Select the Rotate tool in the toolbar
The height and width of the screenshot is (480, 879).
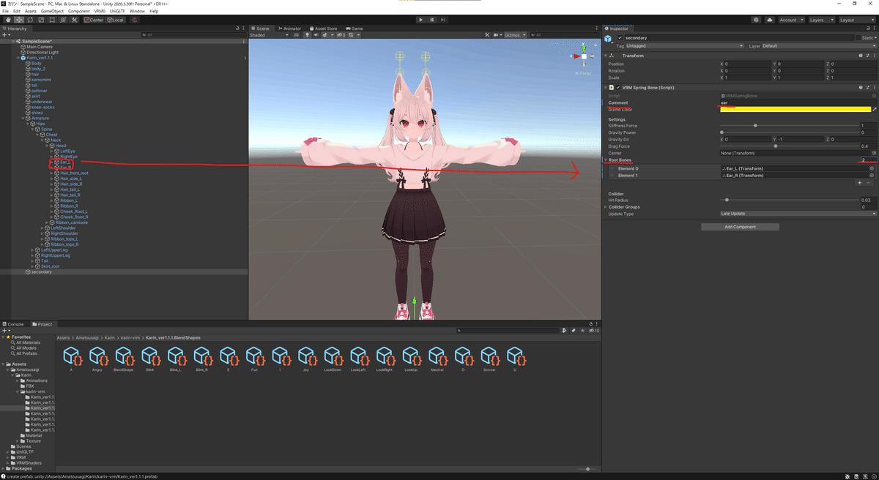click(x=29, y=20)
